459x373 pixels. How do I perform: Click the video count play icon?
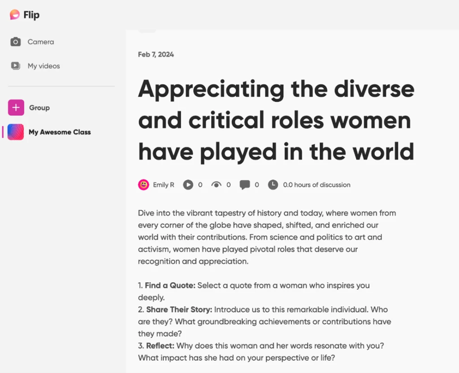(x=188, y=185)
